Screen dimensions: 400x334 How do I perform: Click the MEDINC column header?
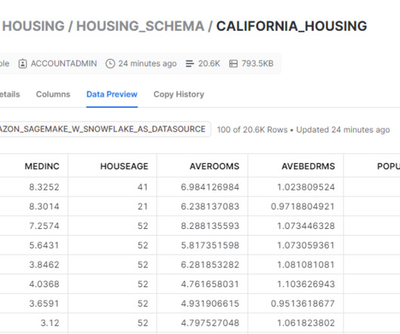(x=34, y=166)
